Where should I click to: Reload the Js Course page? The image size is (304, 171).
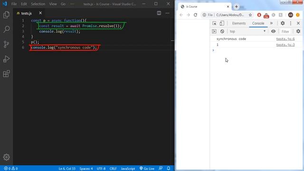point(195,15)
